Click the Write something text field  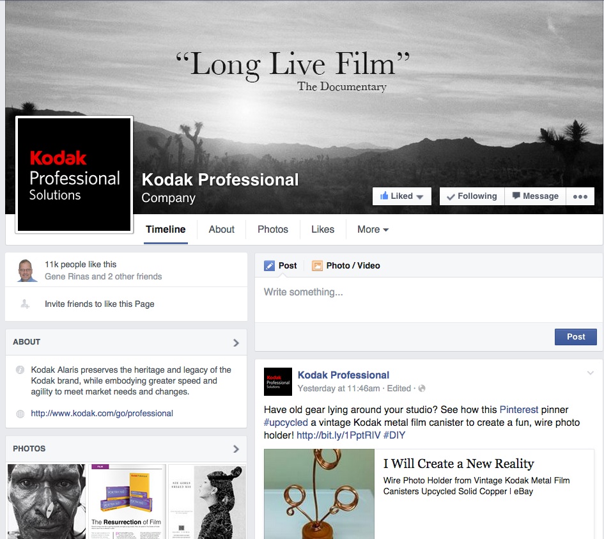pos(429,300)
